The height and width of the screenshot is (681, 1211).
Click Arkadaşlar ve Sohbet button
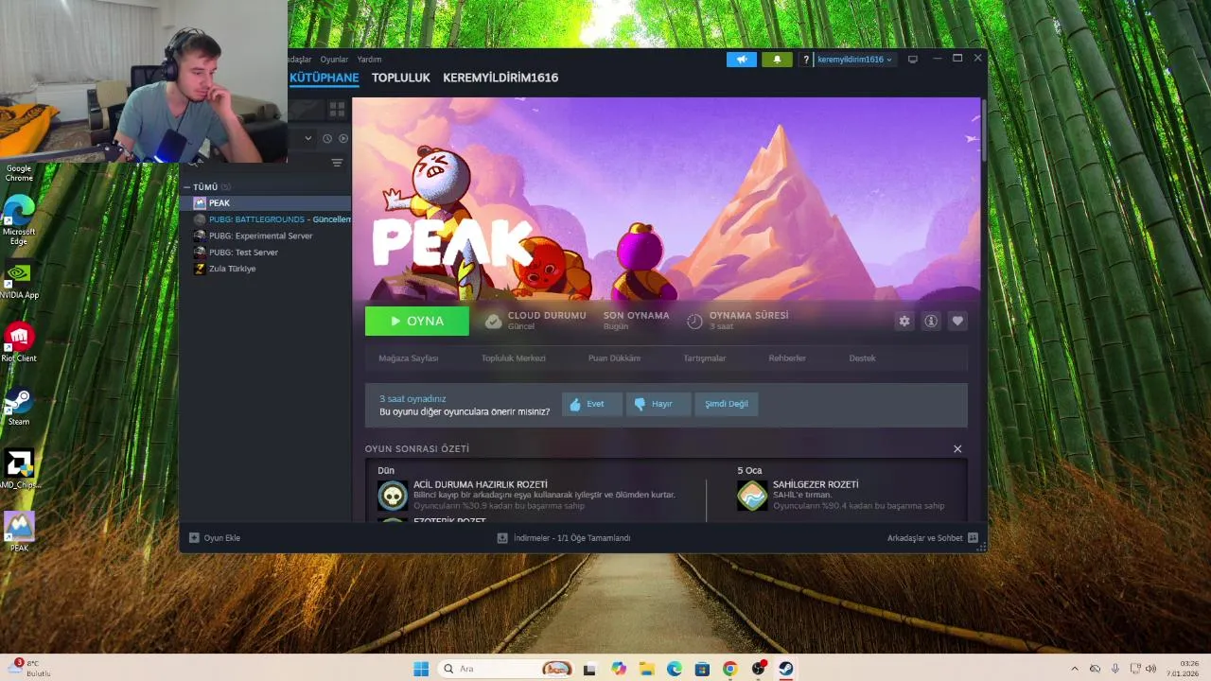click(x=932, y=538)
